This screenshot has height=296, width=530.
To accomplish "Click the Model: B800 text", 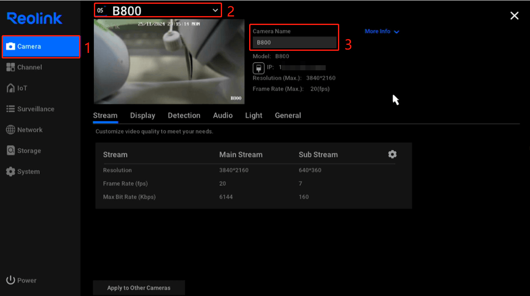I will coord(271,56).
